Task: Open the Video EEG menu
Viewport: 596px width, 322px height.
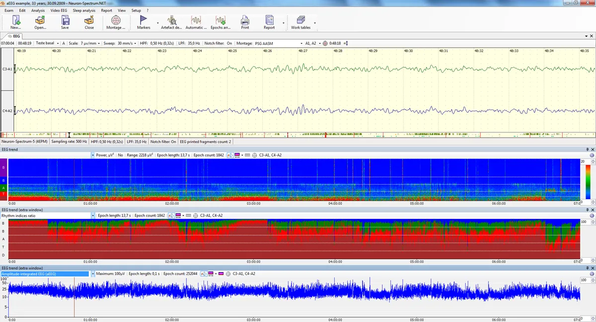Action: click(59, 10)
